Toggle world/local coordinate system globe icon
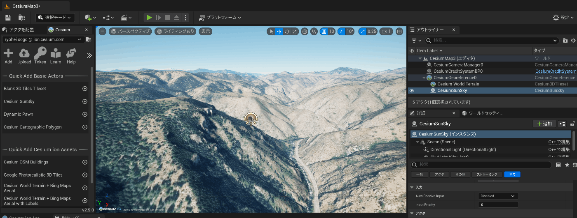Screen dimensions: 577x218 click(305, 31)
